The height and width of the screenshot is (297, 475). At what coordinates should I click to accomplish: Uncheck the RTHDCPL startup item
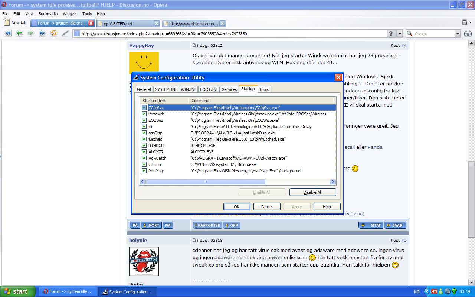(x=144, y=146)
